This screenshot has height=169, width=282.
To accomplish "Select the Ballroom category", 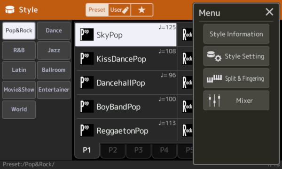I will (54, 70).
